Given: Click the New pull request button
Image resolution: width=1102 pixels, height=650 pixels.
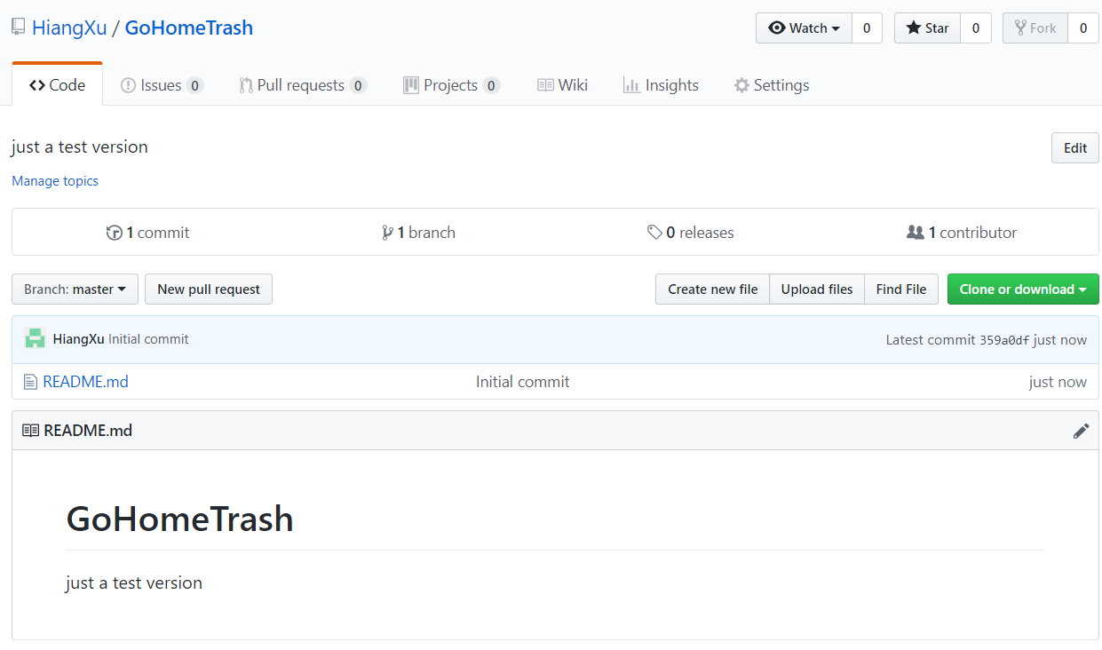Looking at the screenshot, I should [x=209, y=289].
